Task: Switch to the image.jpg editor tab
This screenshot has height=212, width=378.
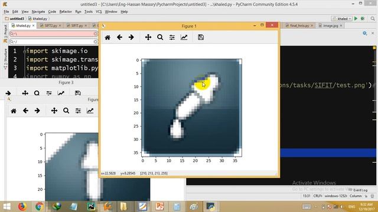Action: [x=330, y=25]
